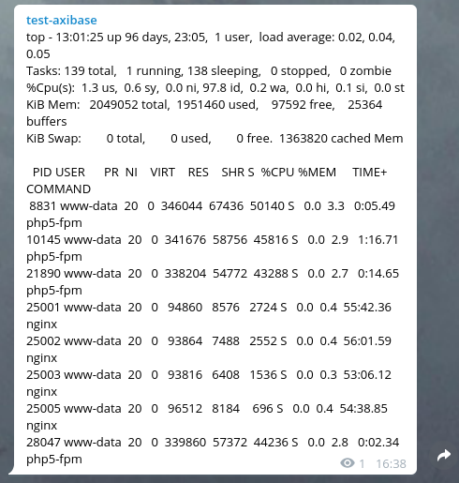Click the nginx process row PID 25001

[209, 315]
